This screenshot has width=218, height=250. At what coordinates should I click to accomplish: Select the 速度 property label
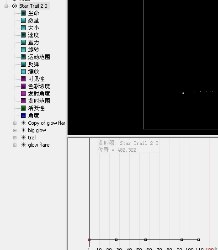pyautogui.click(x=33, y=35)
